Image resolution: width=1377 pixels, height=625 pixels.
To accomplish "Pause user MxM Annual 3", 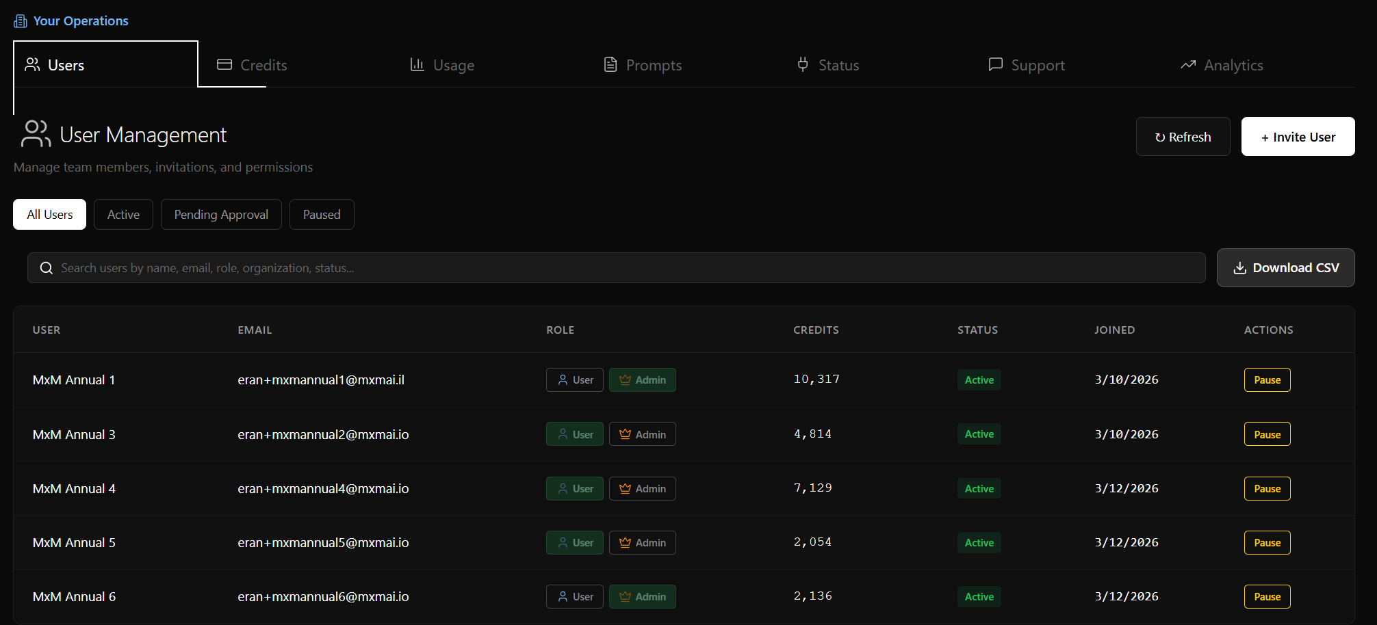I will [1267, 434].
